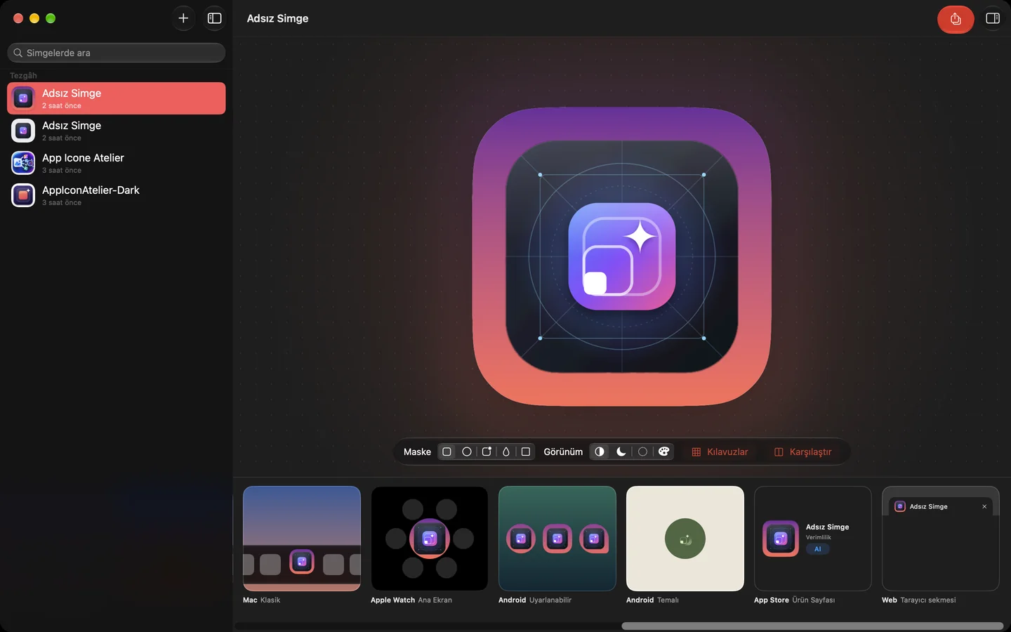Click the X on the browser tab preview
Image resolution: width=1011 pixels, height=632 pixels.
pyautogui.click(x=984, y=506)
